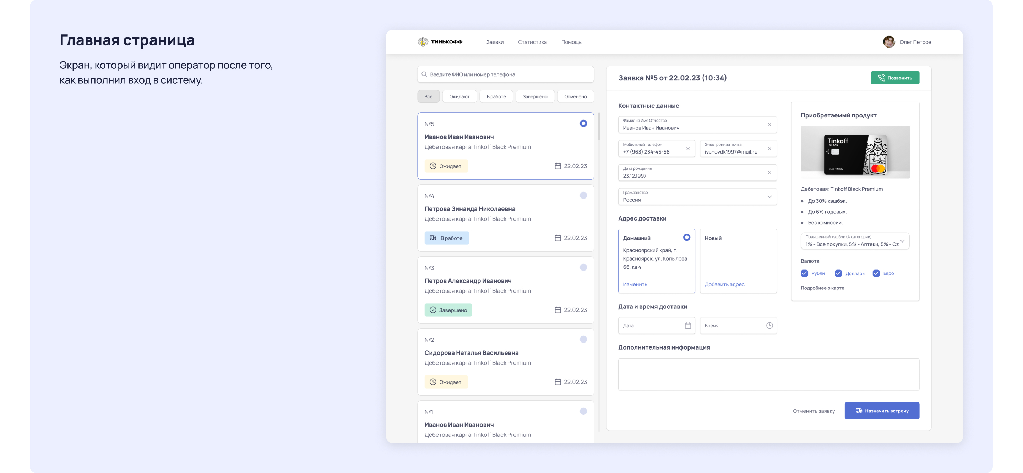Click clock icon in Время field

[x=769, y=325]
